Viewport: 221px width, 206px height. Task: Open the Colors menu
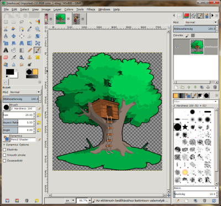tap(69, 9)
